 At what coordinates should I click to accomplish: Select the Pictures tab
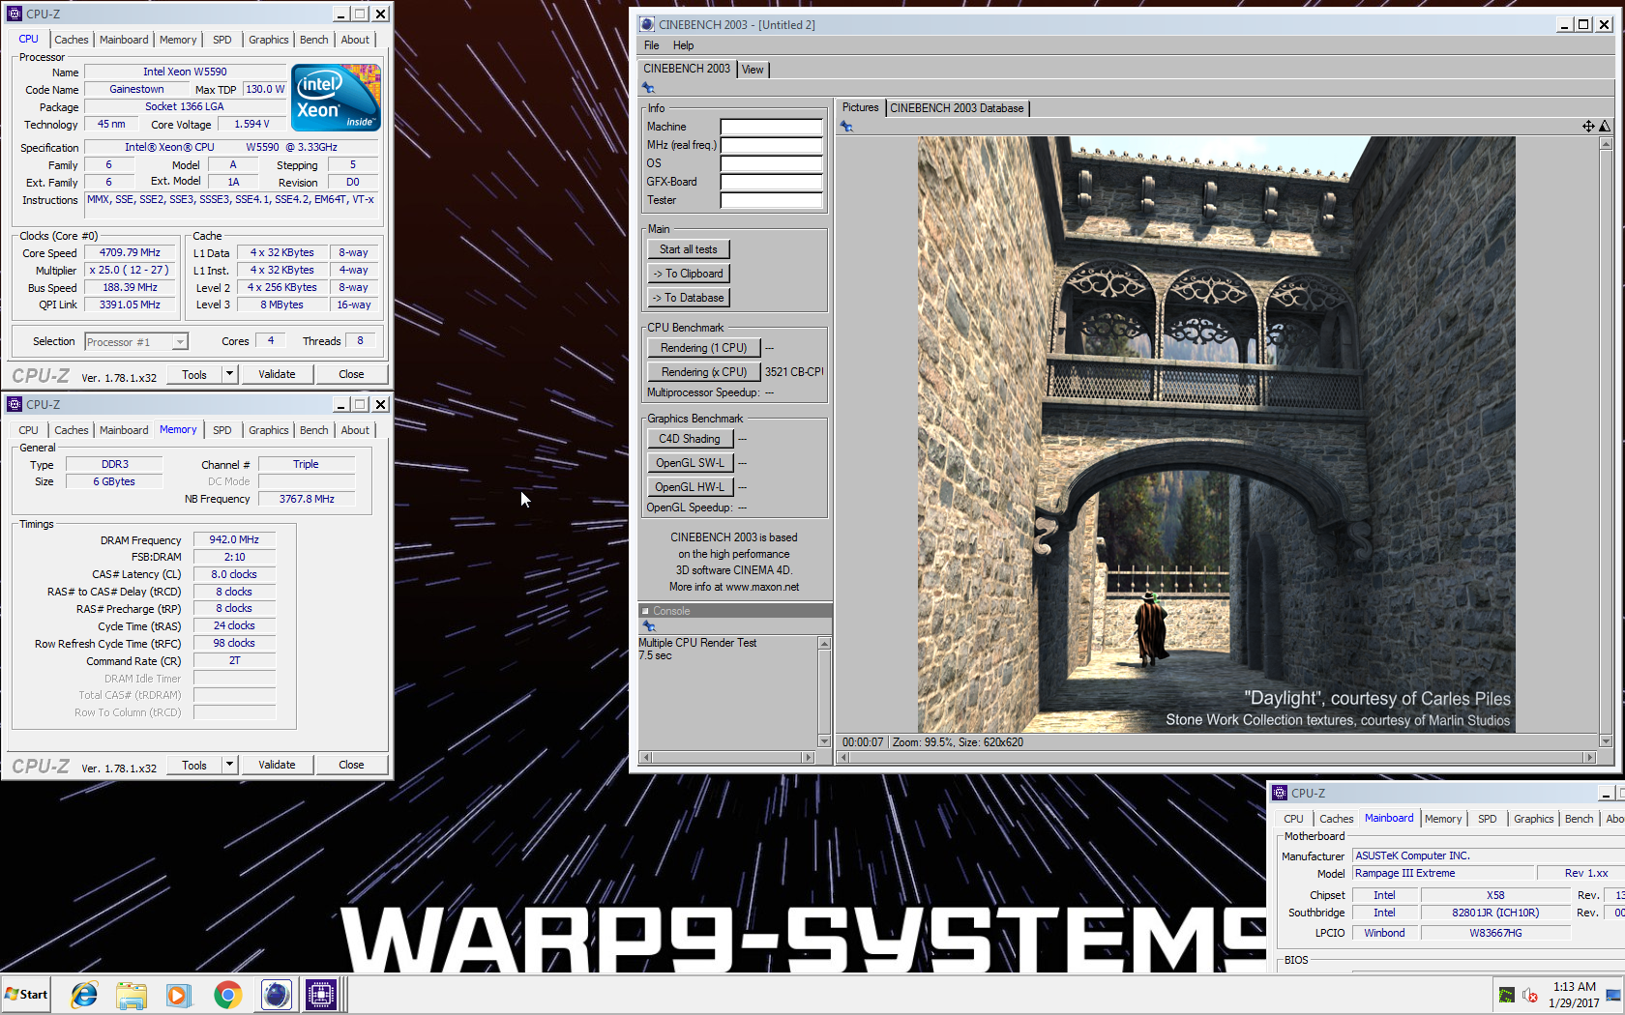pos(860,107)
